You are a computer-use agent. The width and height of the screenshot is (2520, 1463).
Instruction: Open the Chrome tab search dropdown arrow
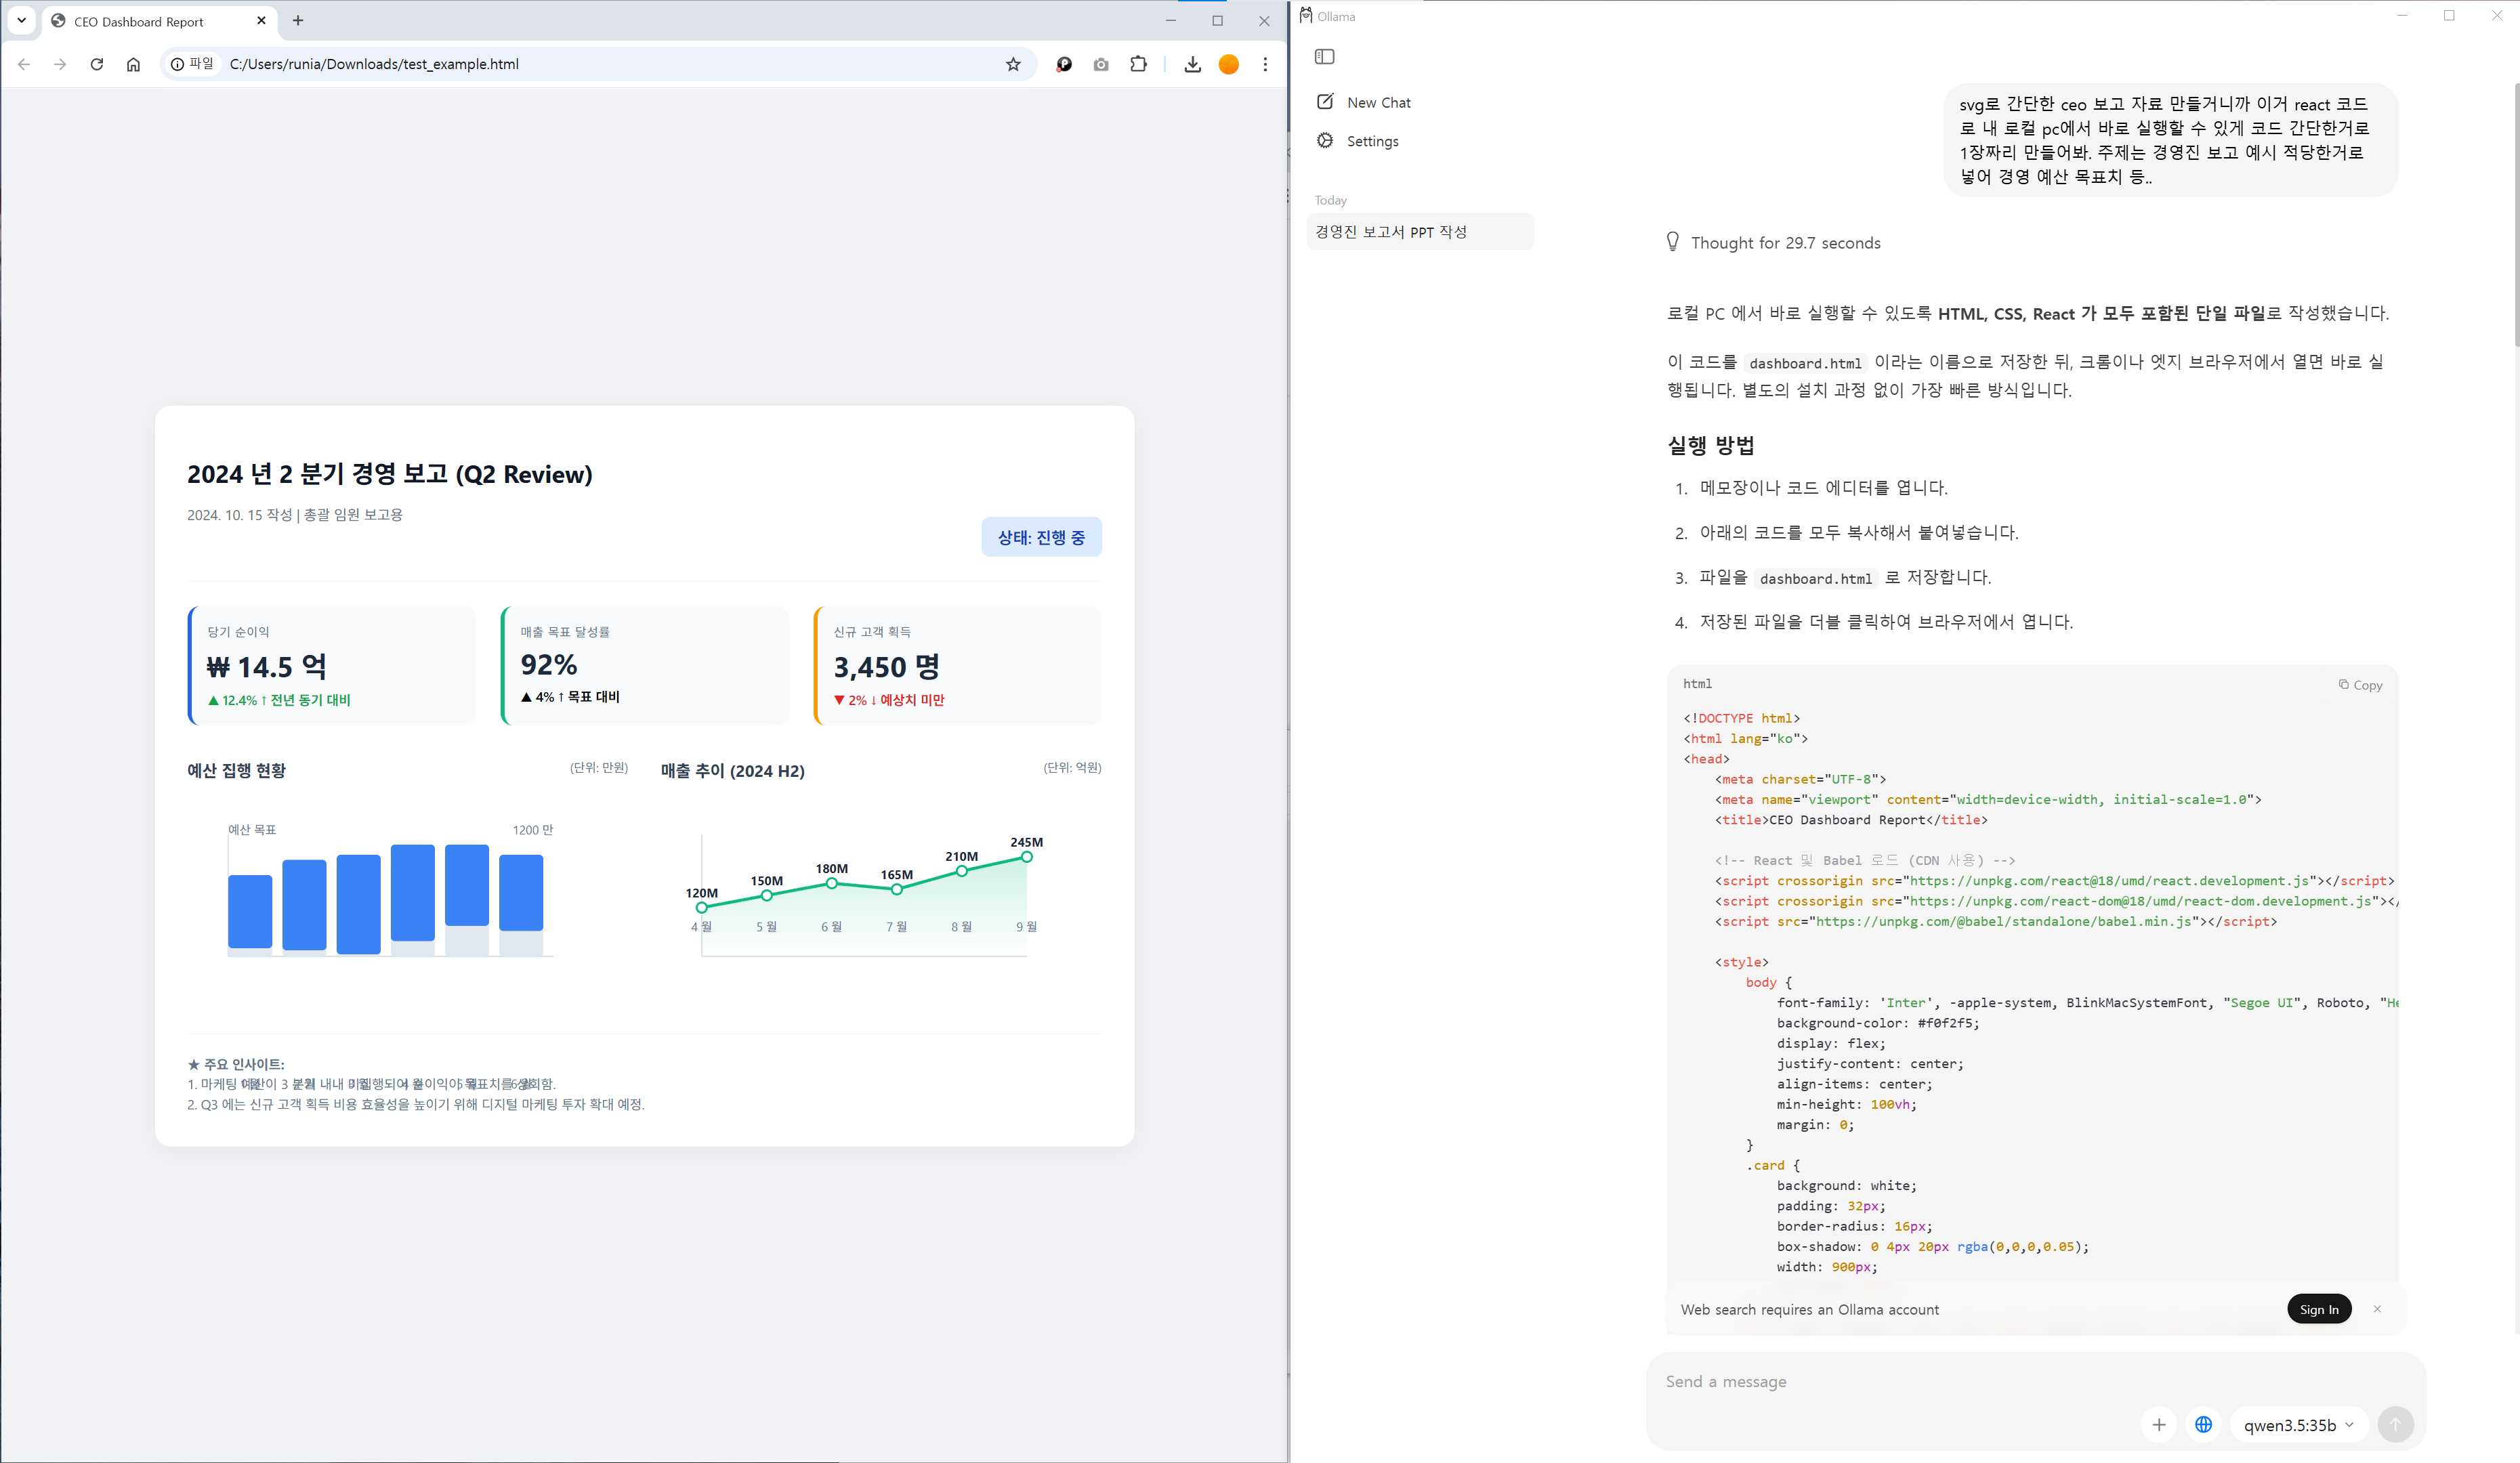[21, 20]
